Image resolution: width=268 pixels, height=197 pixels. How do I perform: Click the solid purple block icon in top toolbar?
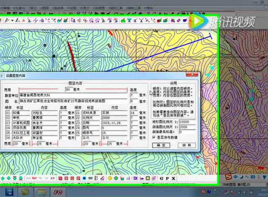coord(185,21)
